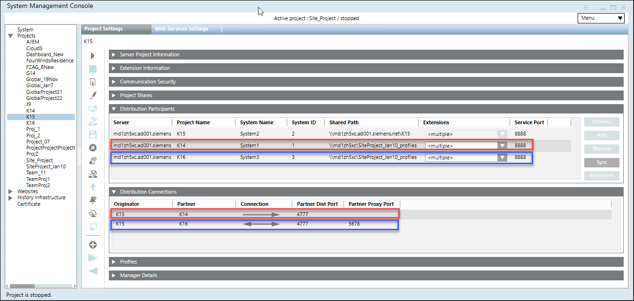The width and height of the screenshot is (634, 301).
Task: Click the Sync button
Action: tap(602, 163)
